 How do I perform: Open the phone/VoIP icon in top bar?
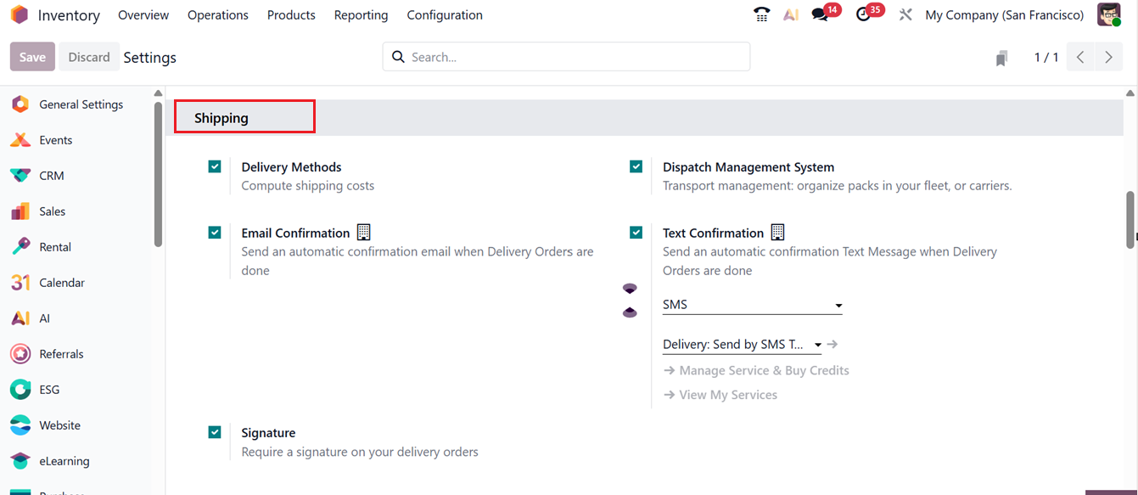[761, 14]
